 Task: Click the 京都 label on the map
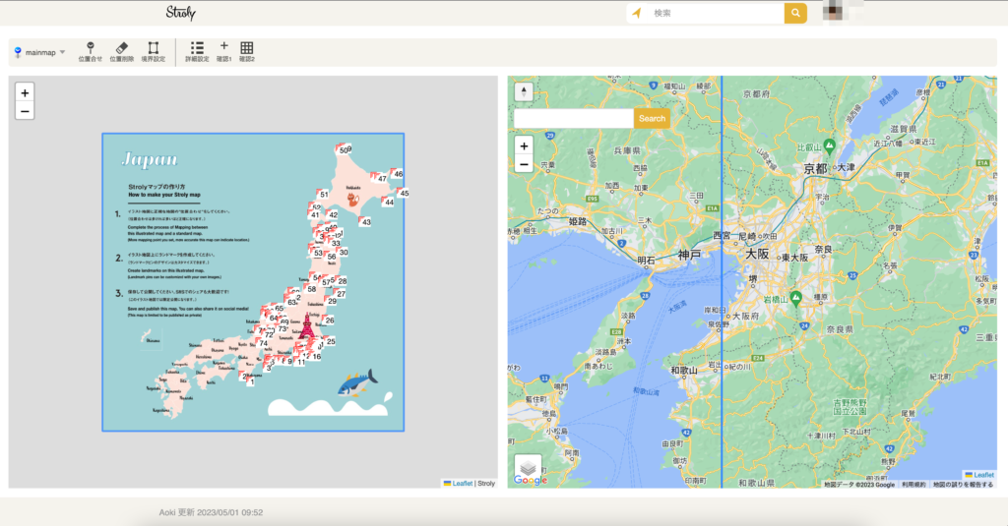coord(815,169)
